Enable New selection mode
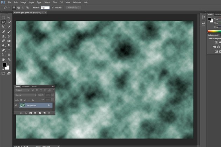Screen dimensions: 221x147 [14, 8]
